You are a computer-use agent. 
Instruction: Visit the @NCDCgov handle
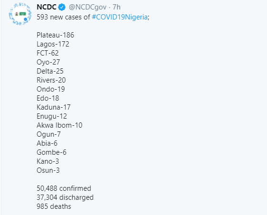pos(87,7)
